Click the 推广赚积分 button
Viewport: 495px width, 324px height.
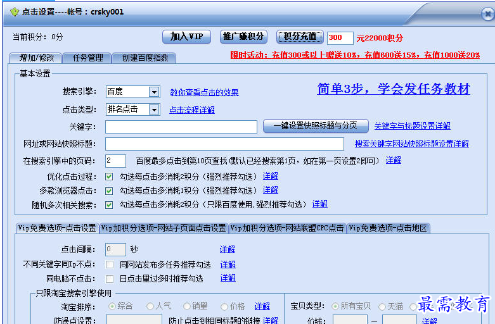point(243,37)
